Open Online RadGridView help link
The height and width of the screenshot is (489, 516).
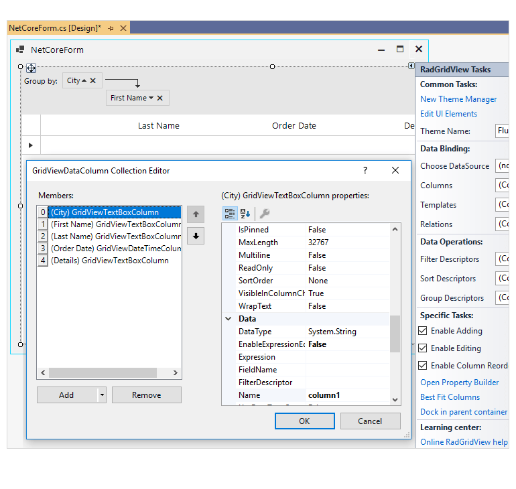[464, 442]
